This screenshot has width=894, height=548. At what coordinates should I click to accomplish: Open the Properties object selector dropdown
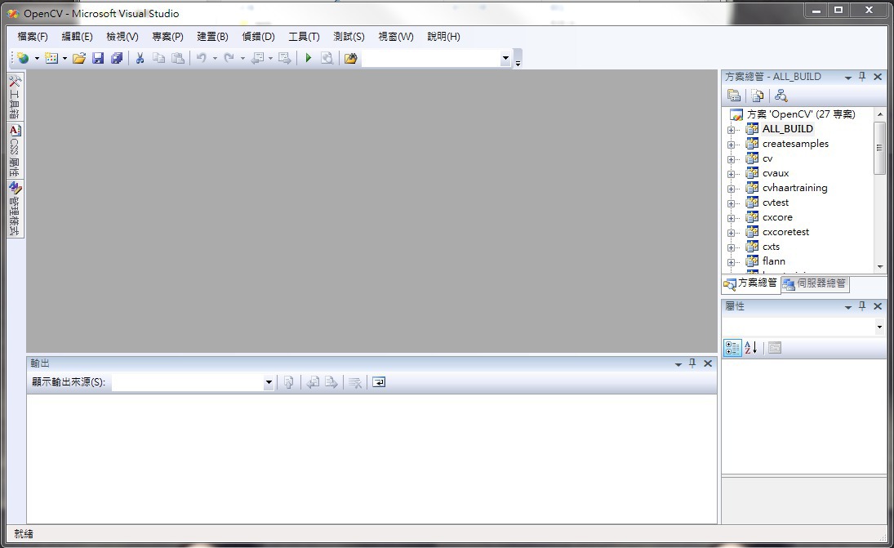880,327
